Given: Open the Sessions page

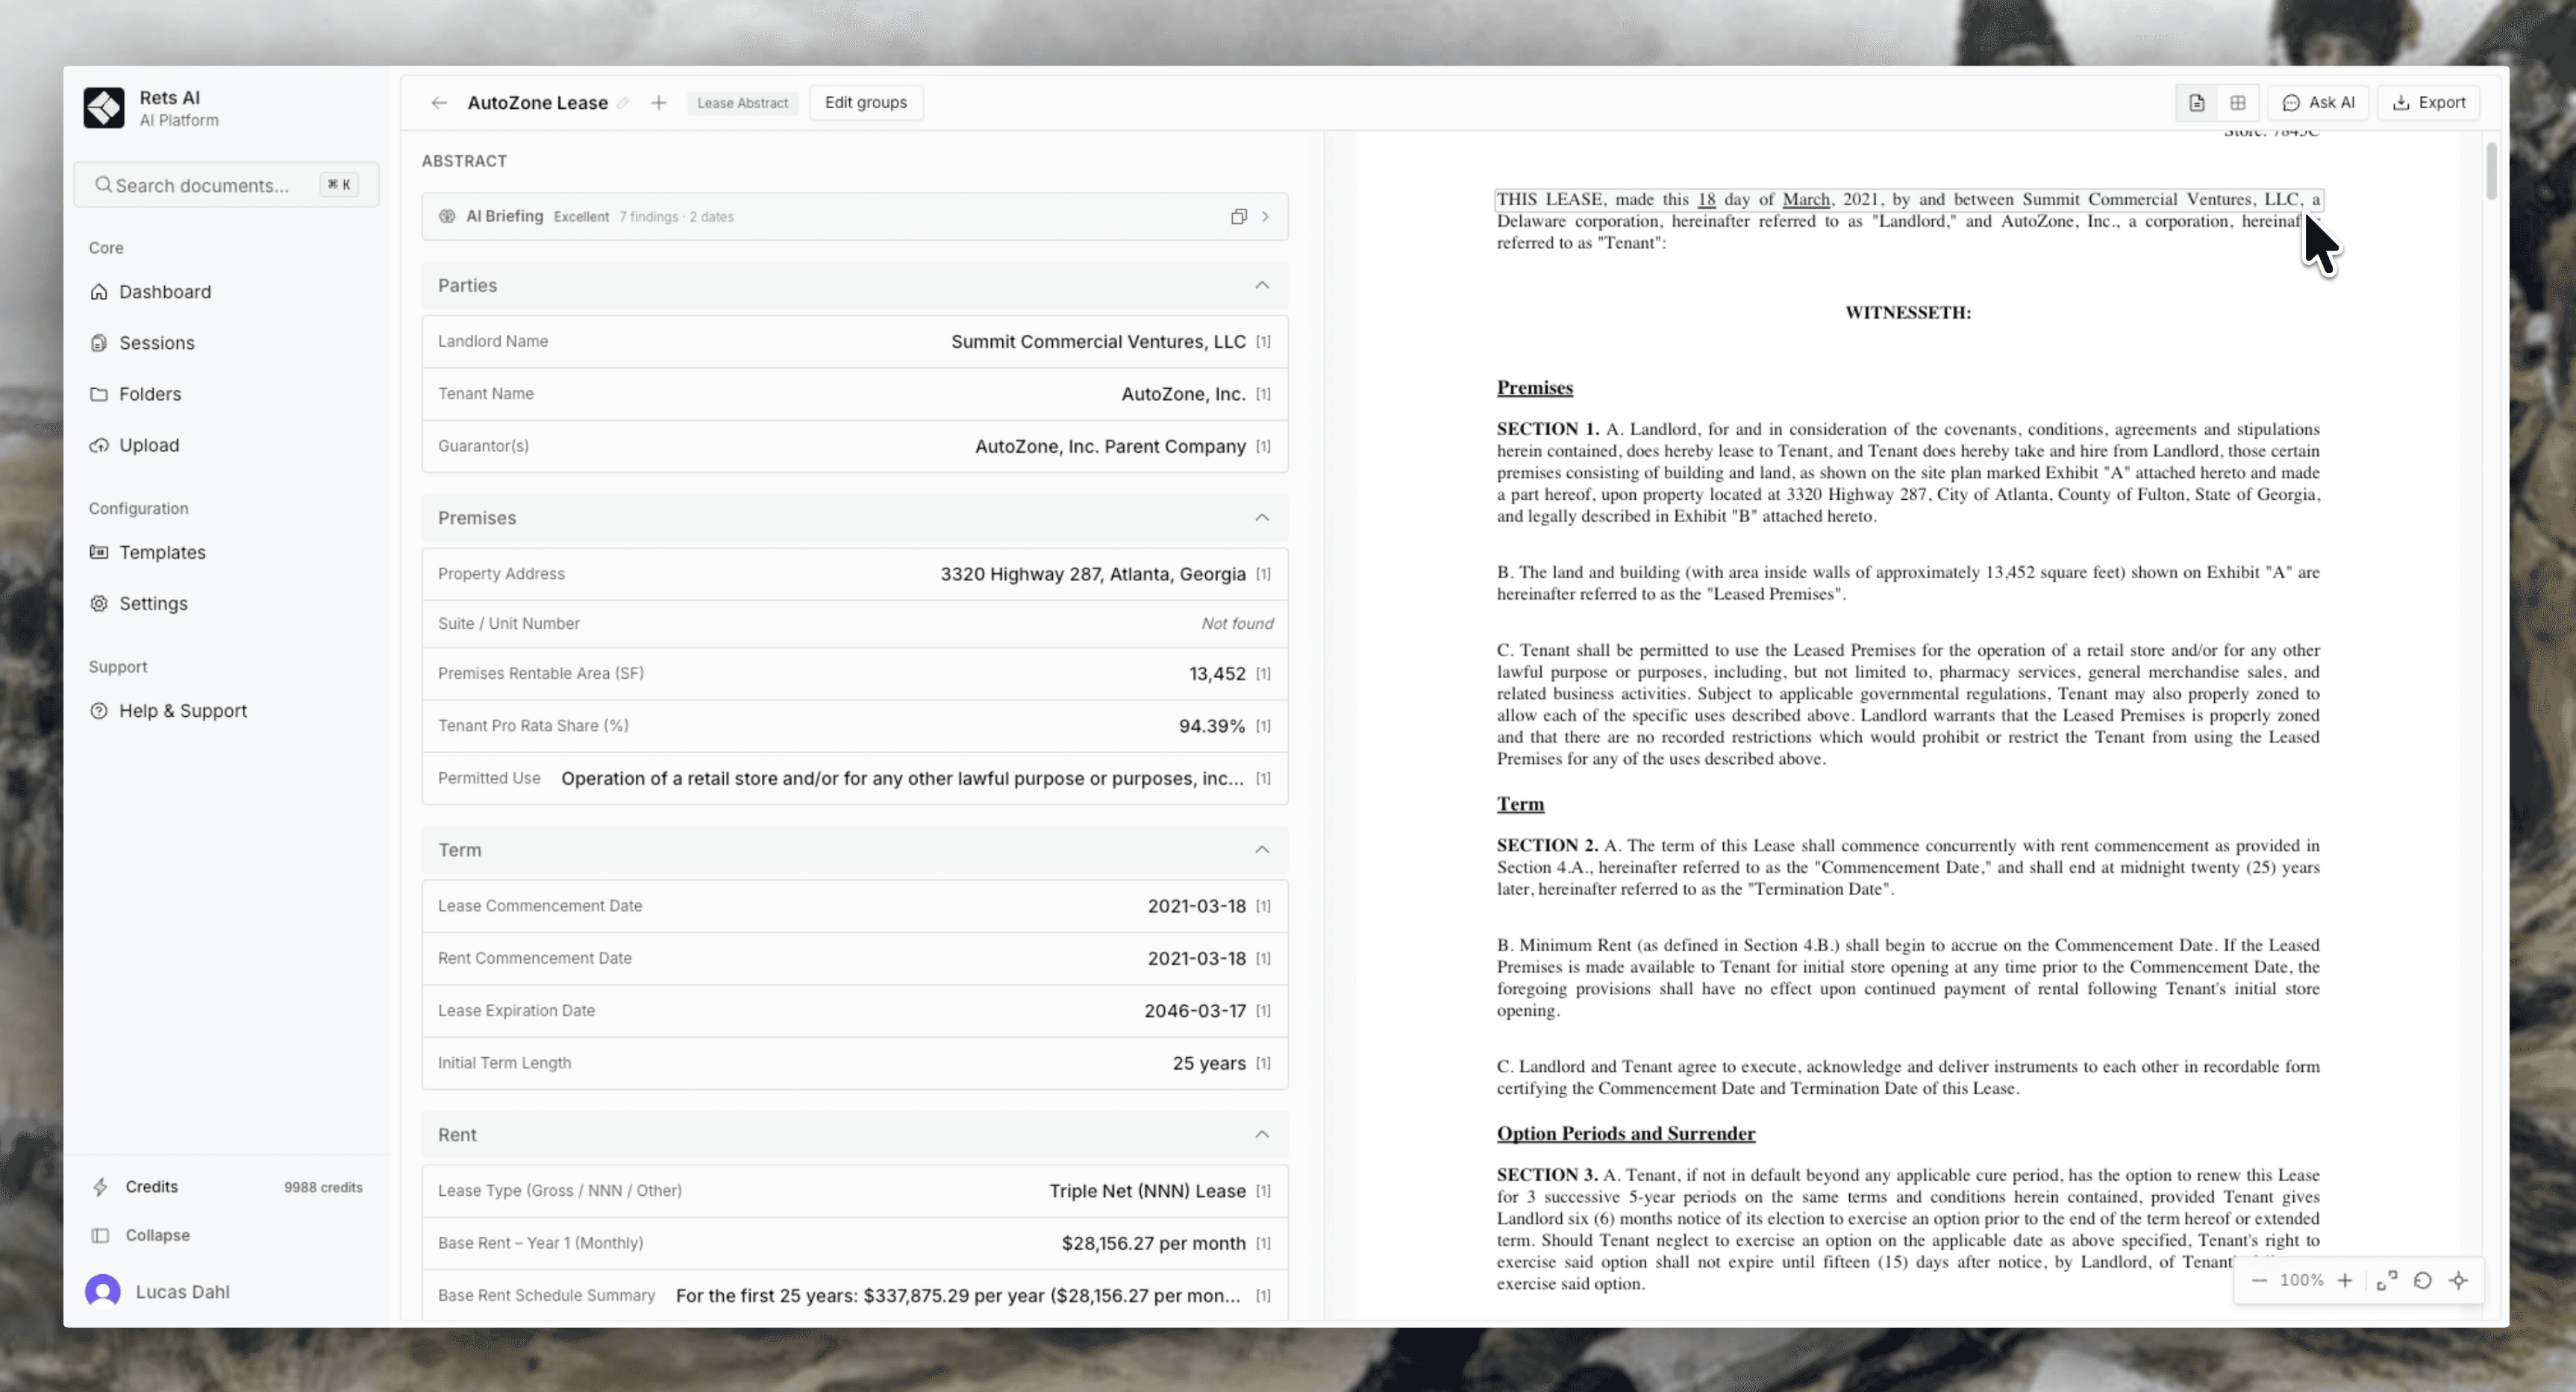Looking at the screenshot, I should click(x=157, y=343).
